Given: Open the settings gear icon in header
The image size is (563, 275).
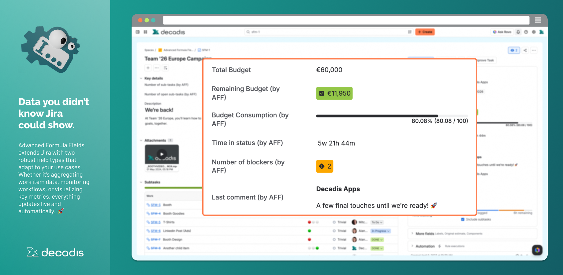Looking at the screenshot, I should (x=534, y=32).
